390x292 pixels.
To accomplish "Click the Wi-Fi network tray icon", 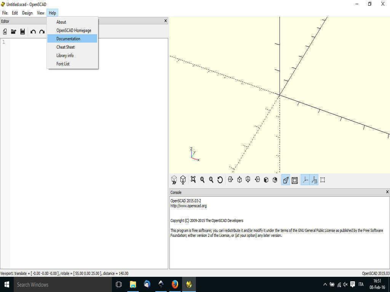I will pos(339,284).
